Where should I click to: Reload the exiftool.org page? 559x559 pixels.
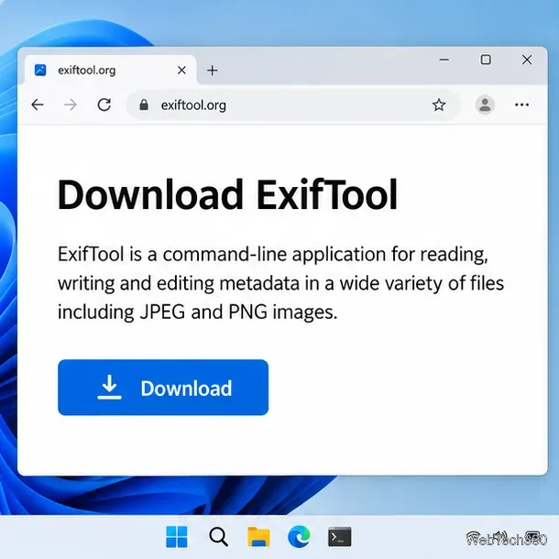click(104, 104)
